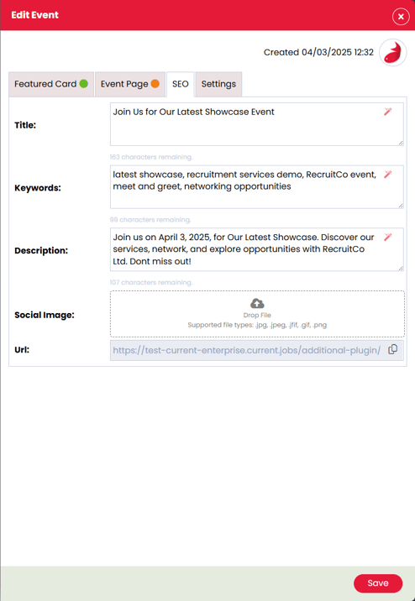
Task: Click the orange status dot on Event Page
Action: 155,84
